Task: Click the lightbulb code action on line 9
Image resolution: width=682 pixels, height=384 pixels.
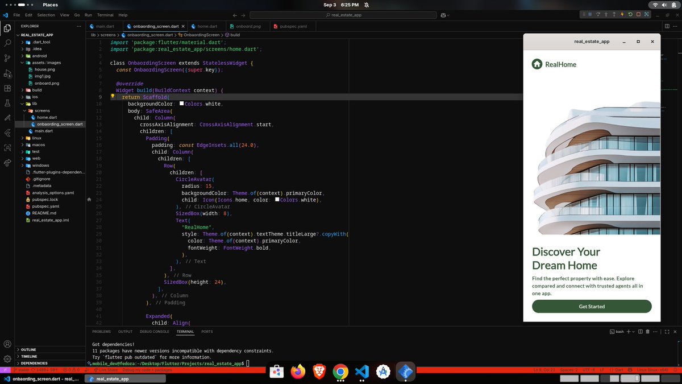Action: point(113,97)
